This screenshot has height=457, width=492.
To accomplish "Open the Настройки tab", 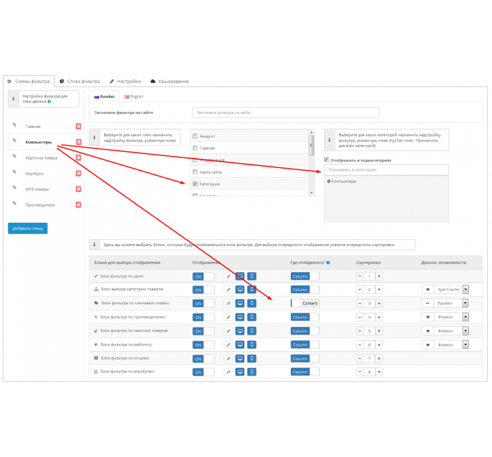I will [125, 82].
